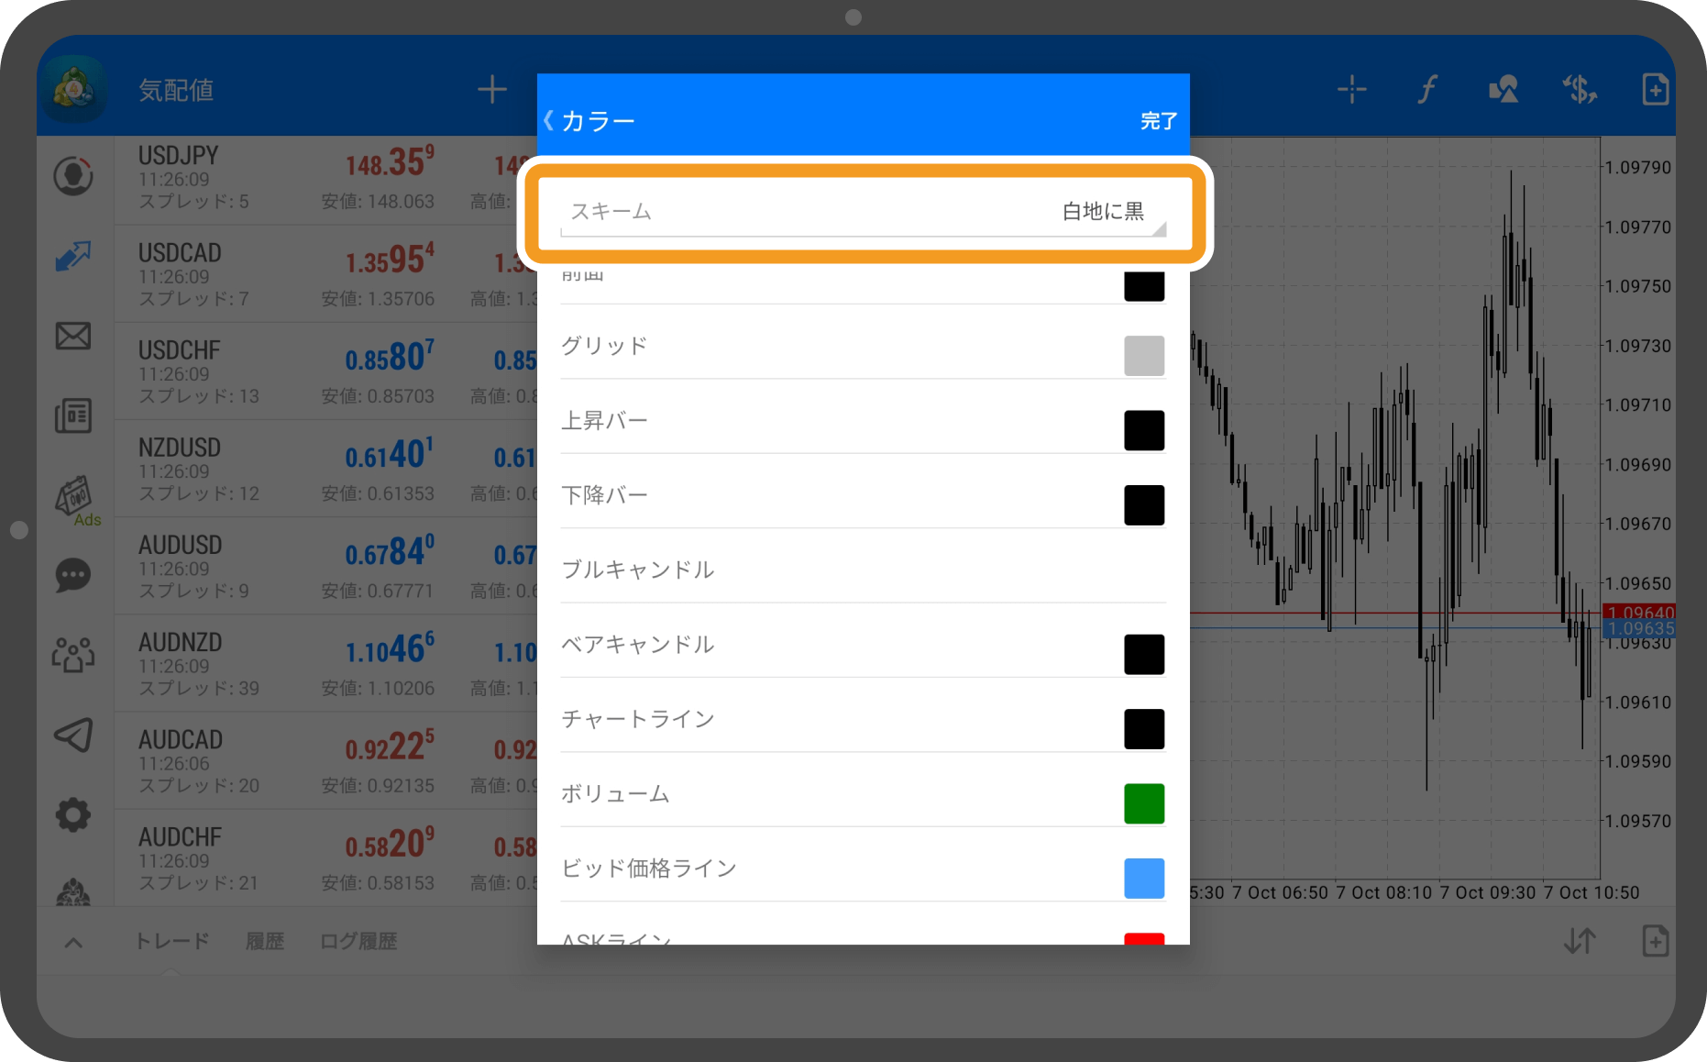This screenshot has height=1062, width=1707.
Task: Open the chart objects shapes icon
Action: (1503, 89)
